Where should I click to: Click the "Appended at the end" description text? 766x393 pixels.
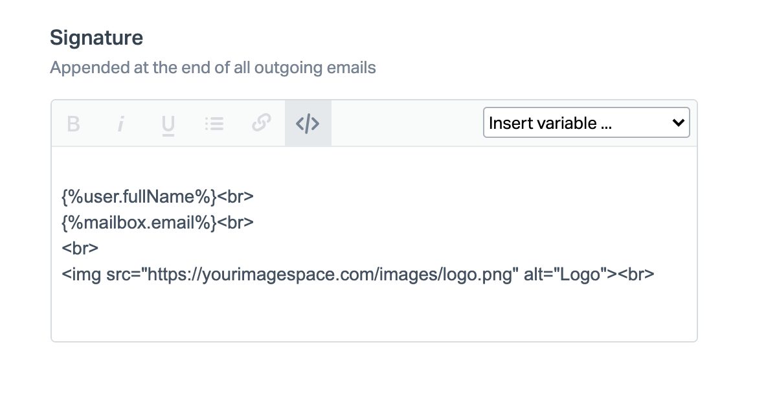click(213, 67)
